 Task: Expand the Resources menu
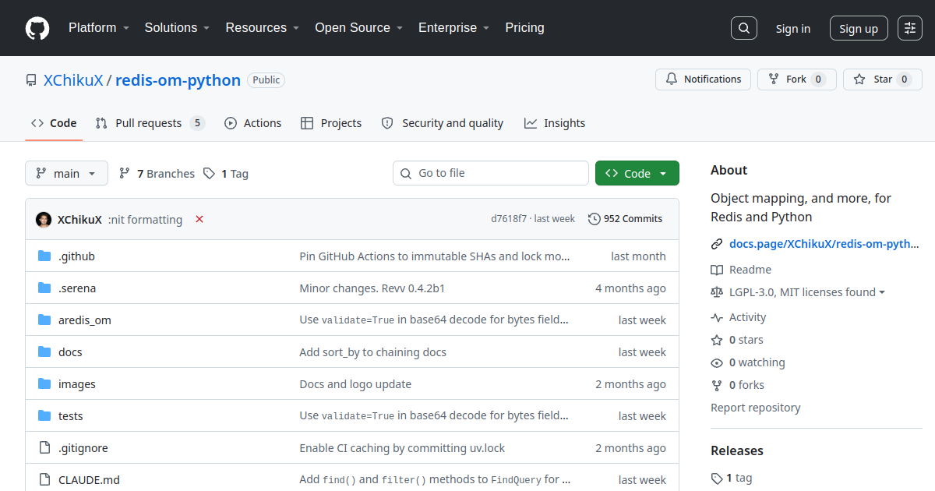[x=263, y=28]
